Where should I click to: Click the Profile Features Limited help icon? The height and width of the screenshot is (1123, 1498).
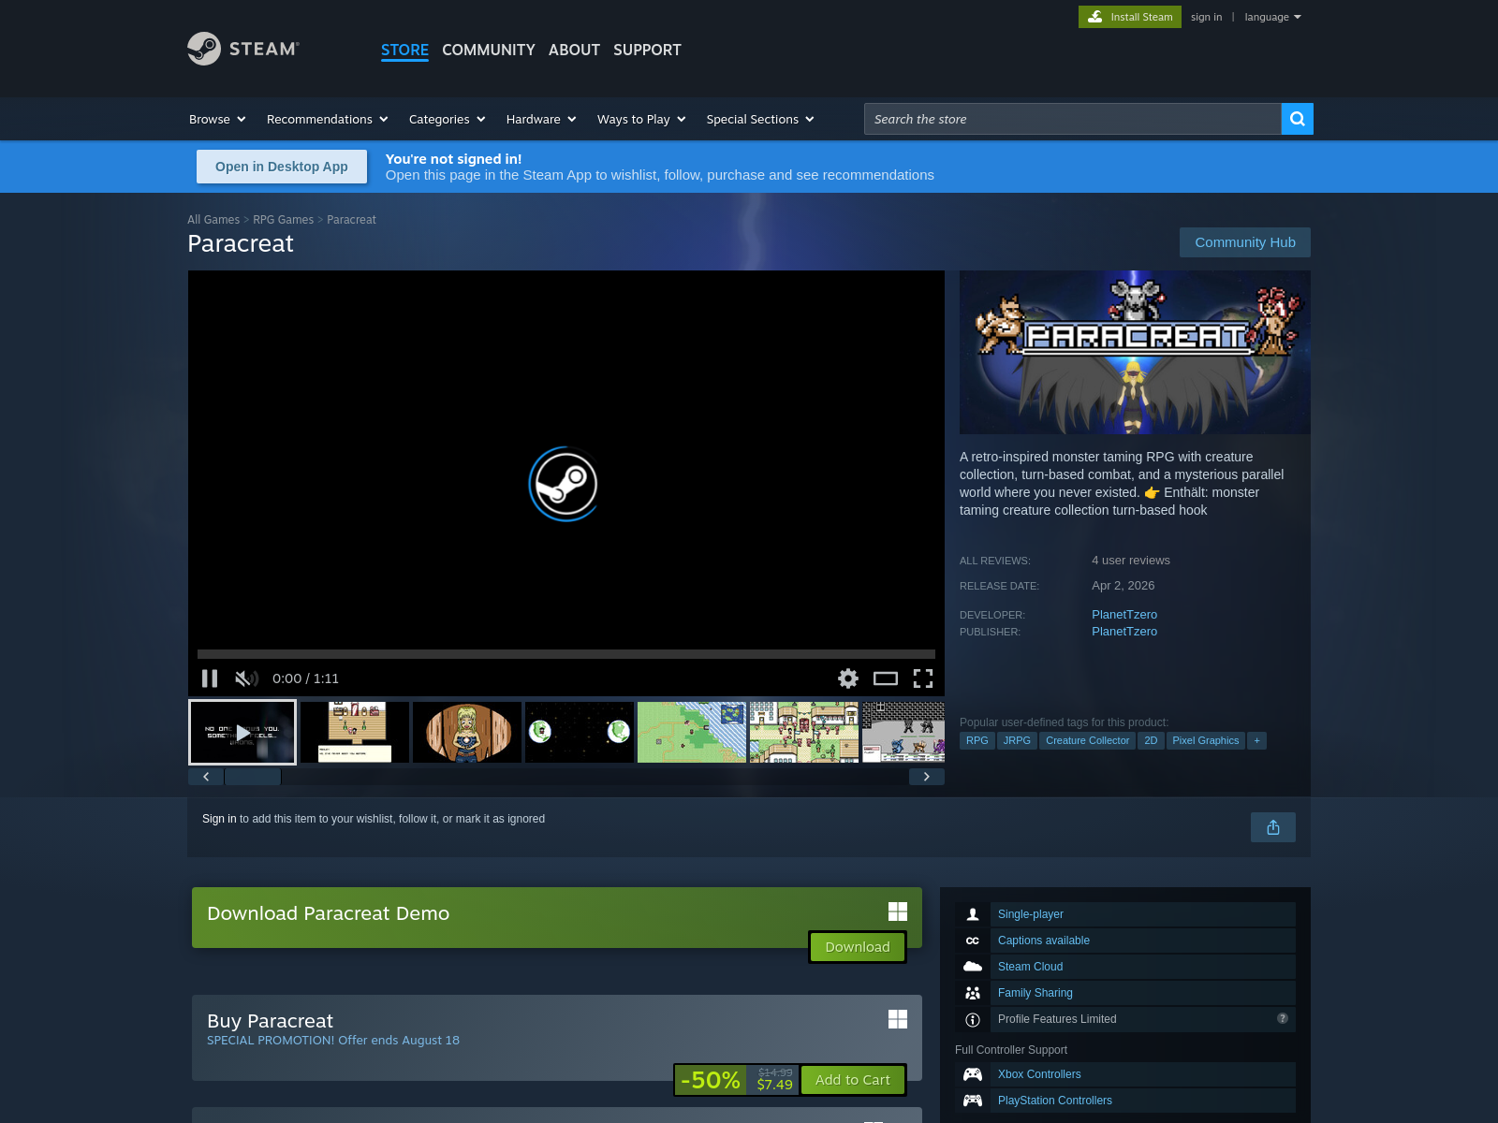[x=1283, y=1018]
